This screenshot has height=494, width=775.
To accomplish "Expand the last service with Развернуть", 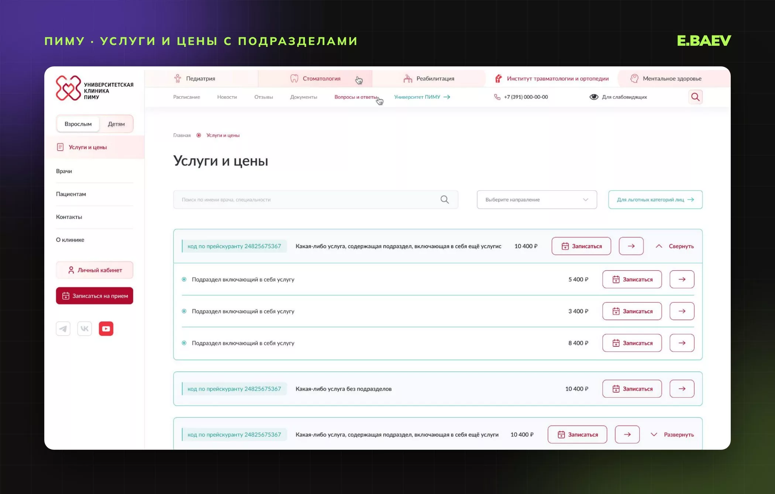I will (x=672, y=434).
